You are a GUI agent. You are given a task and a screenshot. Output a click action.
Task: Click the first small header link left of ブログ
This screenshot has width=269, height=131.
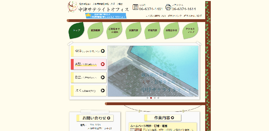[156, 16]
